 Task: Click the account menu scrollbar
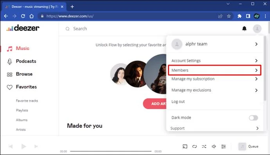click(x=265, y=69)
